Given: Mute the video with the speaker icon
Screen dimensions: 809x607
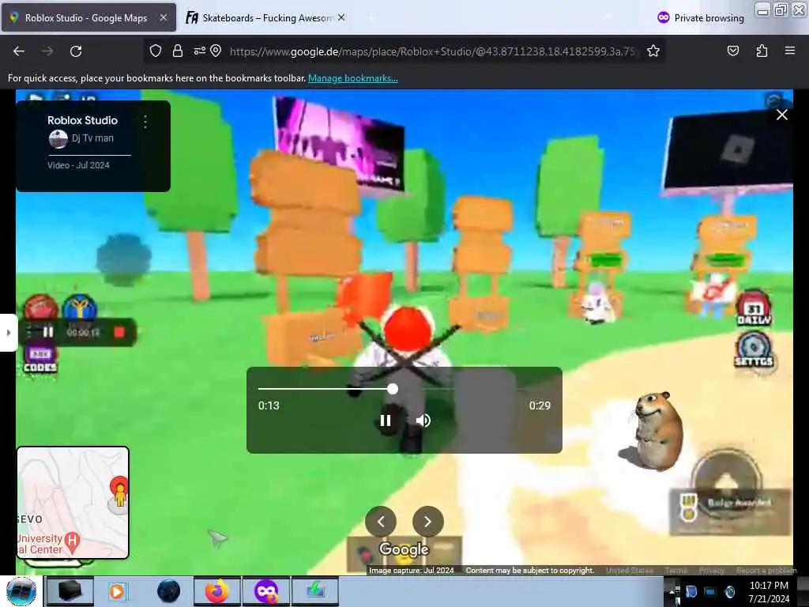Looking at the screenshot, I should (423, 420).
